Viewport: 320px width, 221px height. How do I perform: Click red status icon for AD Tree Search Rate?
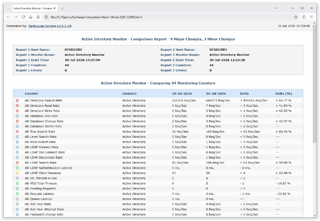tap(18, 131)
